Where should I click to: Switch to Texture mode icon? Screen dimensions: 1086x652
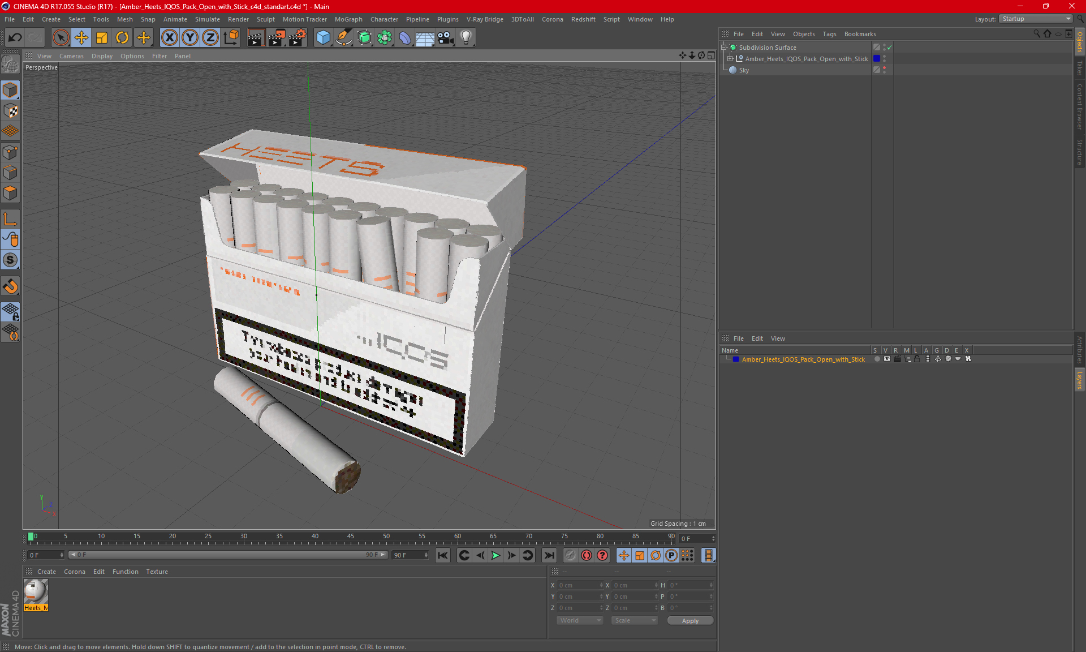pyautogui.click(x=10, y=111)
